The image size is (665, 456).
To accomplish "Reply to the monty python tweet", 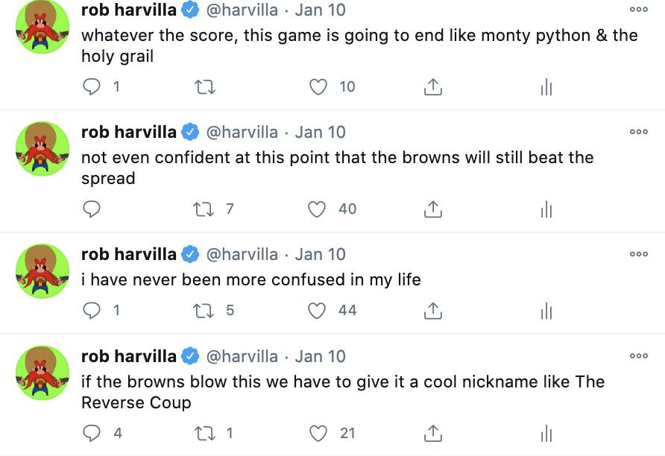I will point(92,87).
